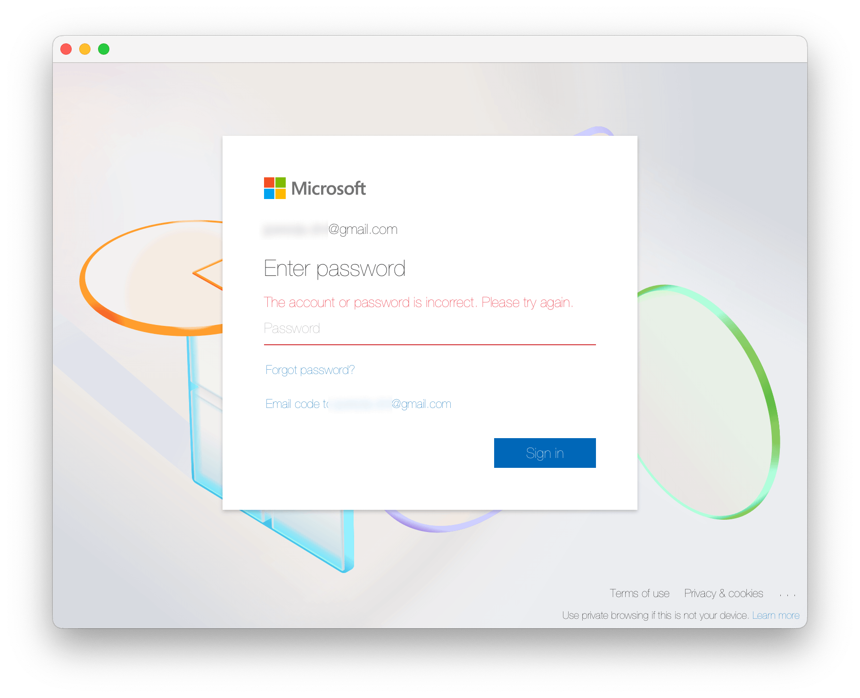Image resolution: width=860 pixels, height=698 pixels.
Task: Click the Use private browsing notice text
Action: coord(655,615)
